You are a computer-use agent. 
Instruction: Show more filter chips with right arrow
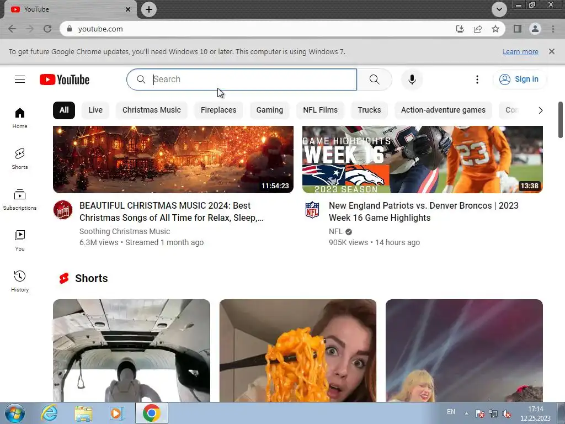(540, 110)
